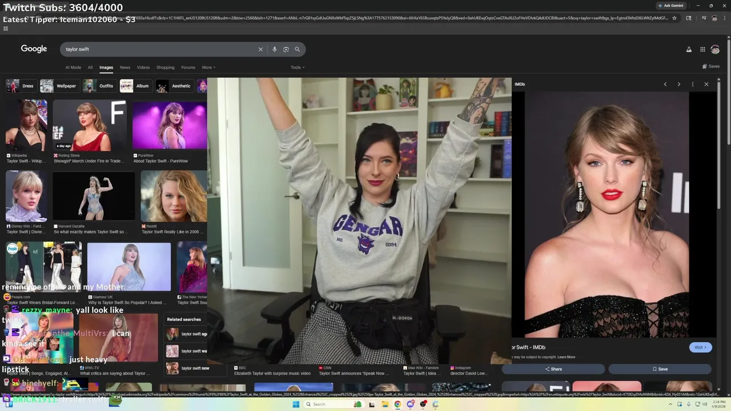Filter images by Album chip
The width and height of the screenshot is (731, 411).
135,86
